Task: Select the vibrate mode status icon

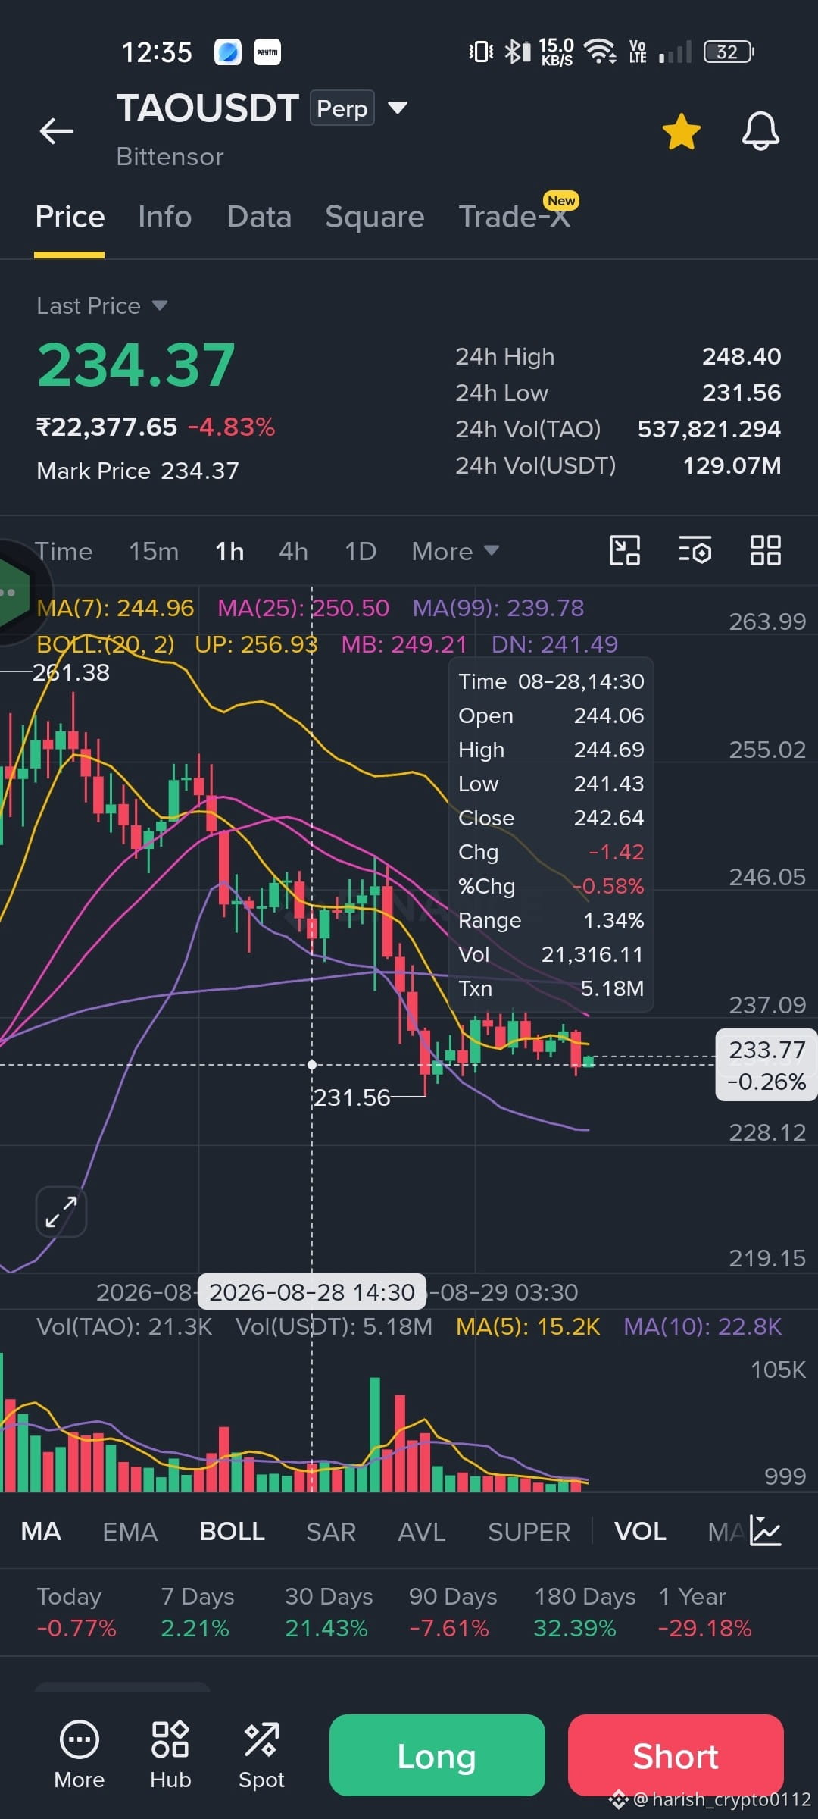Action: (x=481, y=52)
